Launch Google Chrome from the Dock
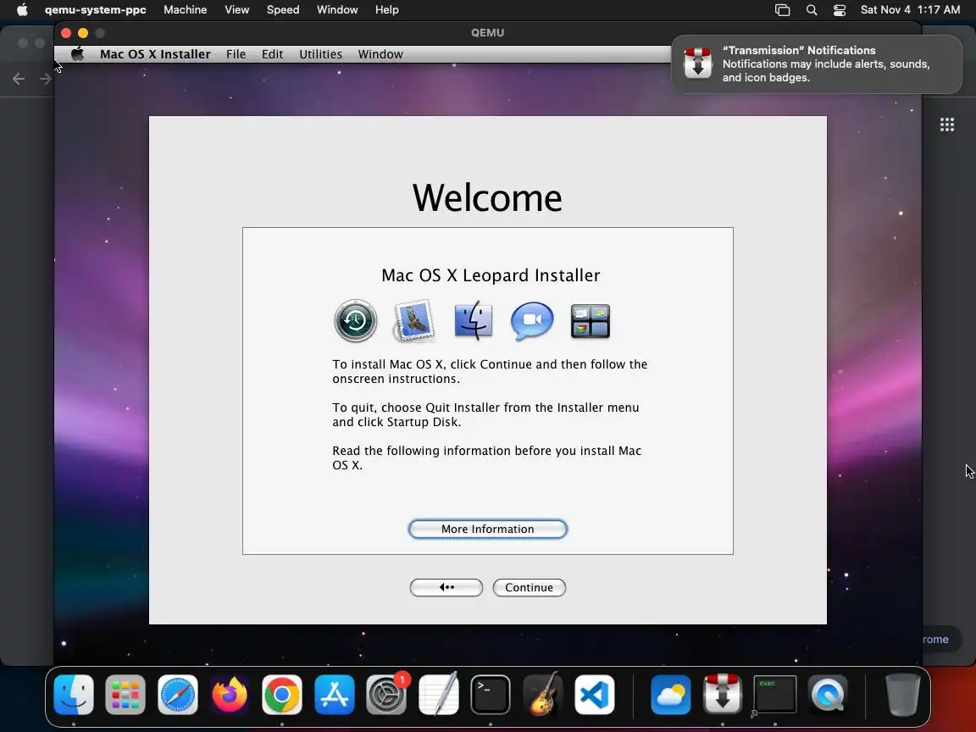The width and height of the screenshot is (976, 732). click(282, 695)
